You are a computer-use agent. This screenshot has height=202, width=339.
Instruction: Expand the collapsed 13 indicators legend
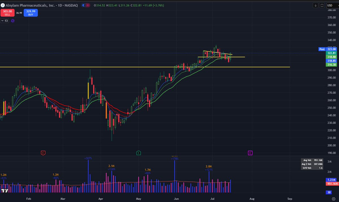coord(5,21)
